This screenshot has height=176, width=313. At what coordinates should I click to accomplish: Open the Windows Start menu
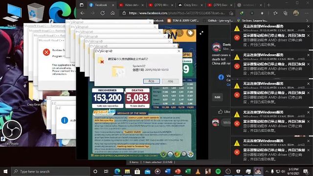pos(5,172)
